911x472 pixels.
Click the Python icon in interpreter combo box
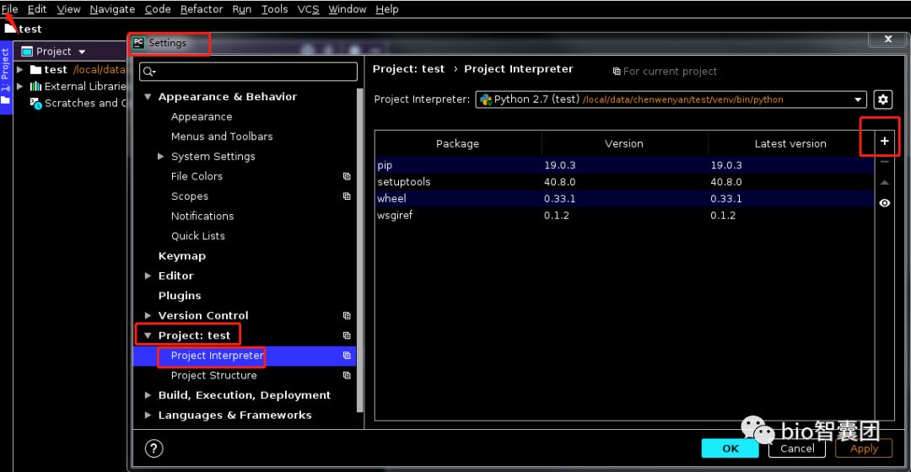[486, 99]
